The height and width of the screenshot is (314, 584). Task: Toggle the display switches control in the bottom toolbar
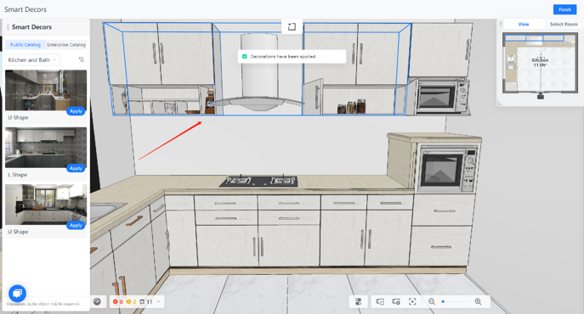[359, 302]
